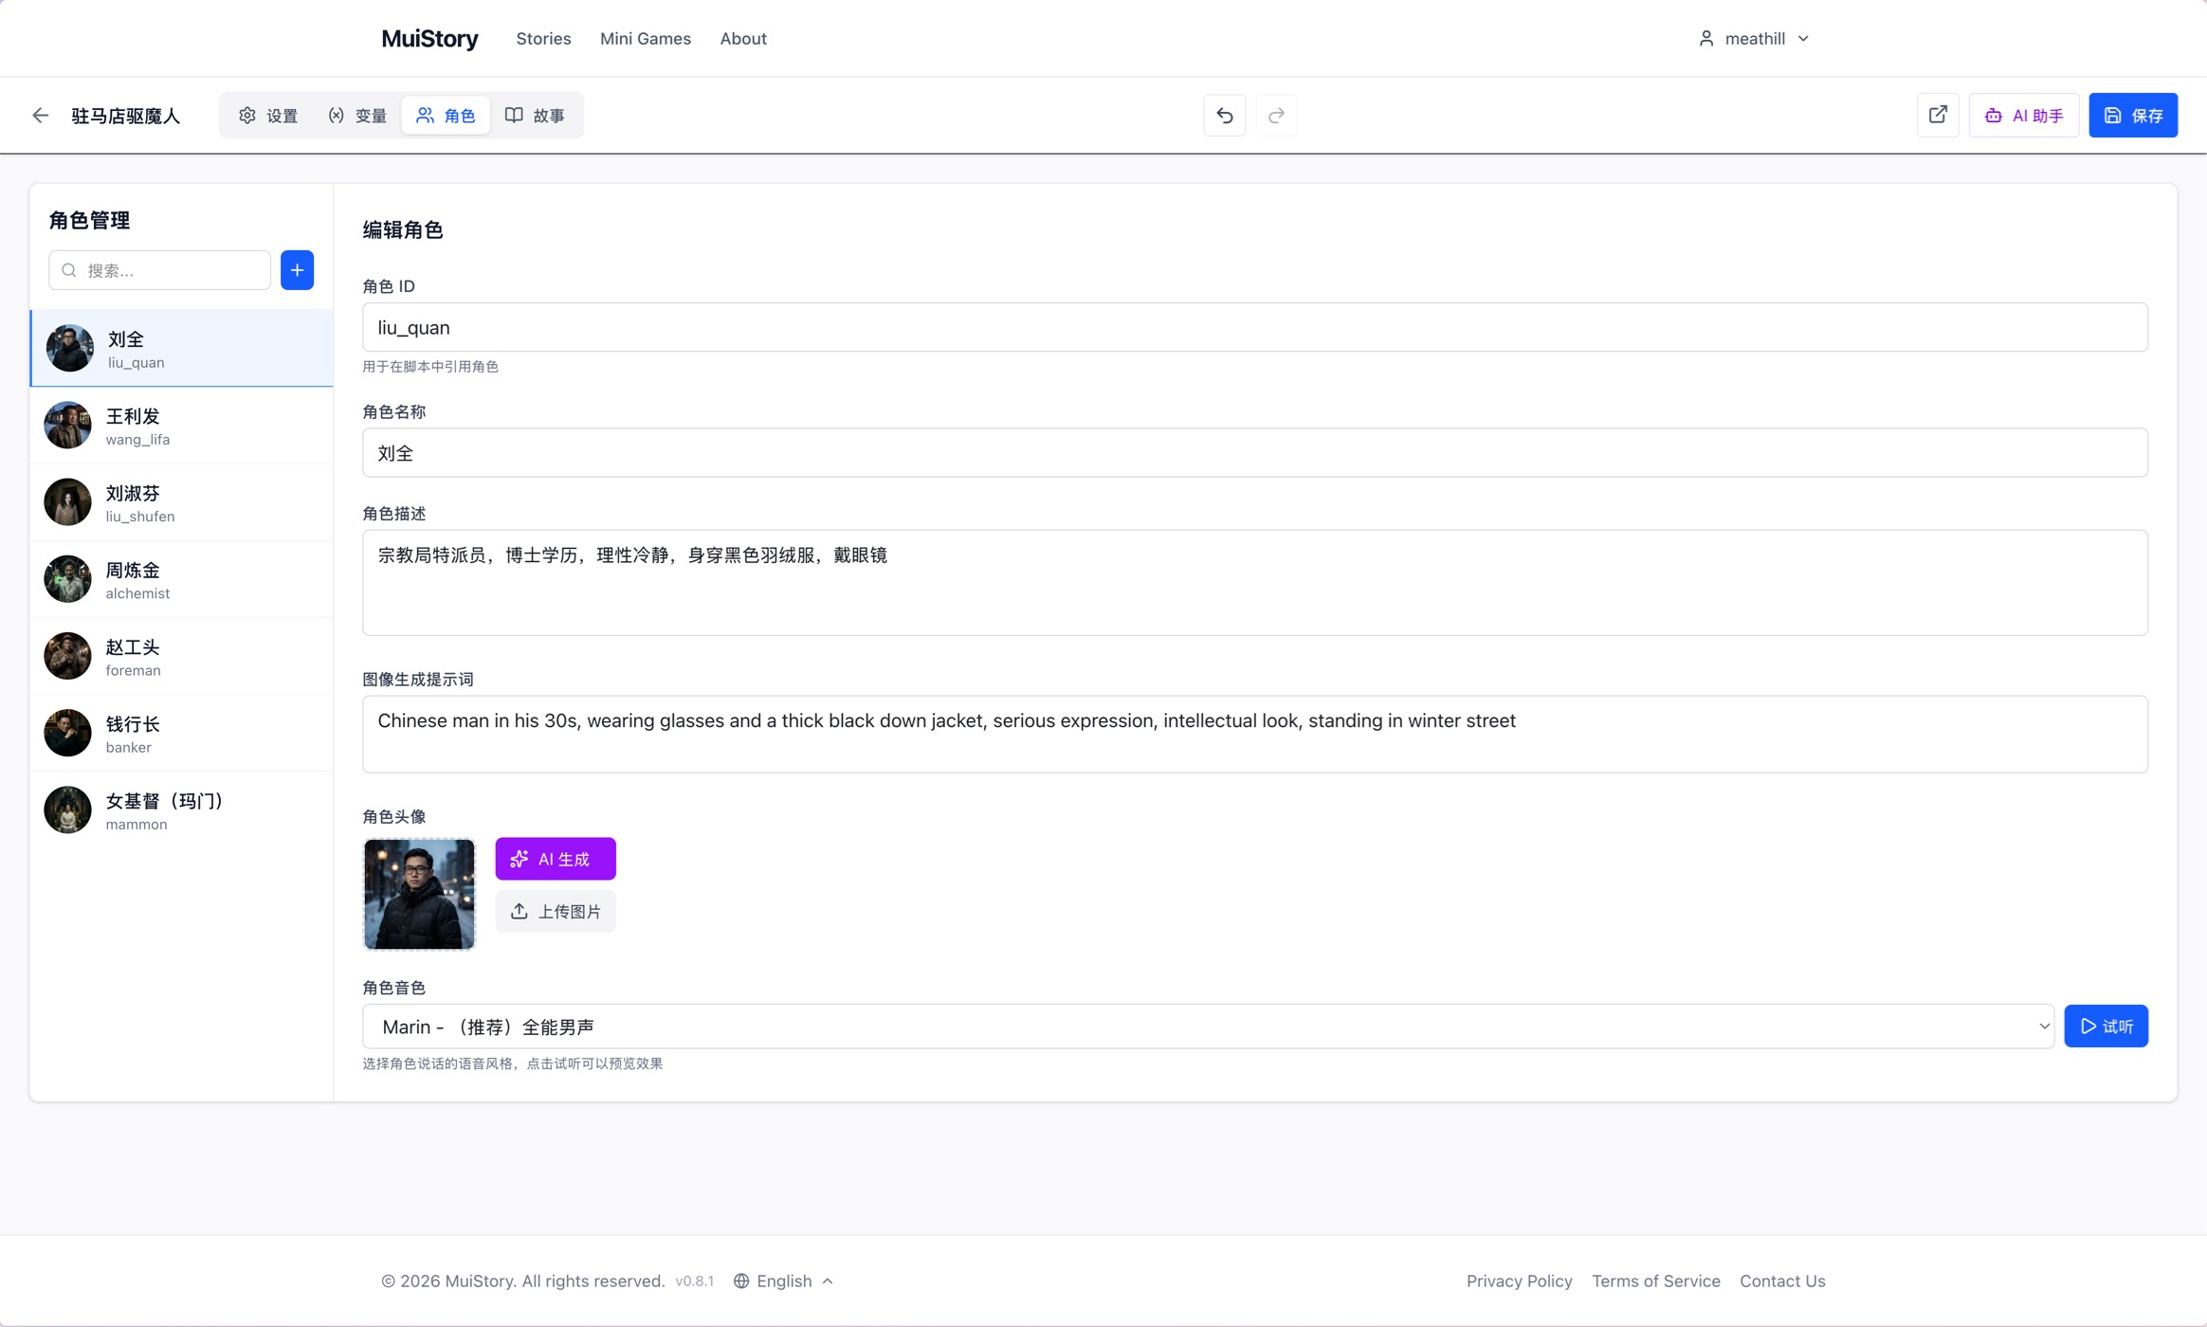Viewport: 2207px width, 1327px height.
Task: Open the 变量 variables tab
Action: point(357,116)
